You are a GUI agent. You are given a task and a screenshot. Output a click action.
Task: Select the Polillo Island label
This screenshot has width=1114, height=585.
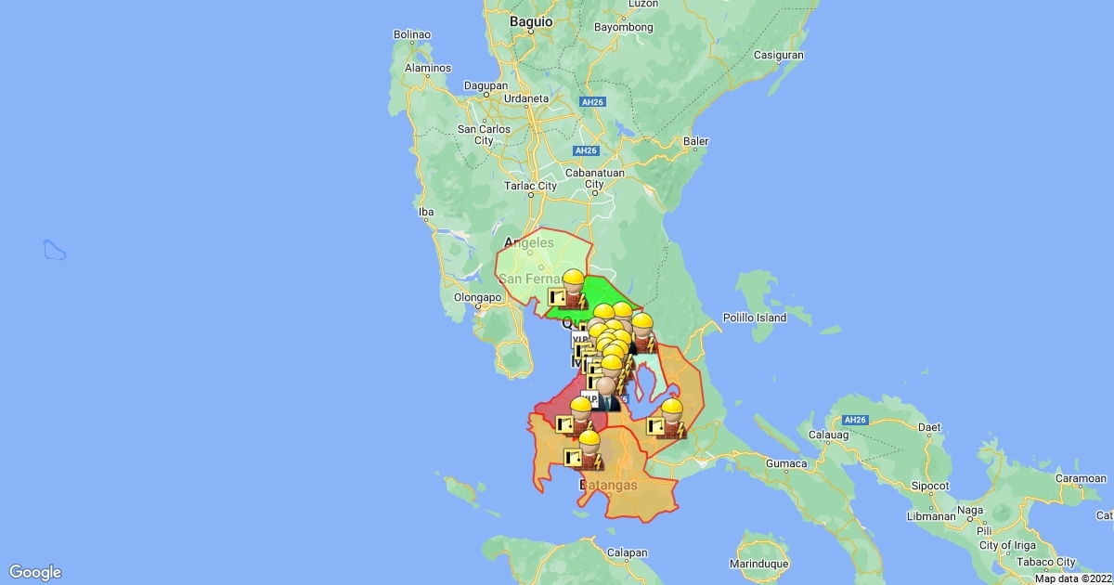point(756,318)
